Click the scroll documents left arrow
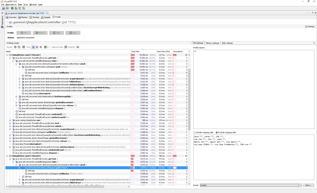This screenshot has height=193, width=317. point(307,13)
